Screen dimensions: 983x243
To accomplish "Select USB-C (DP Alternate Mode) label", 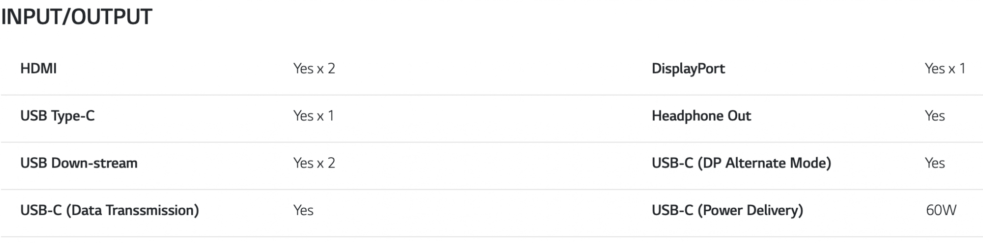I will (741, 163).
